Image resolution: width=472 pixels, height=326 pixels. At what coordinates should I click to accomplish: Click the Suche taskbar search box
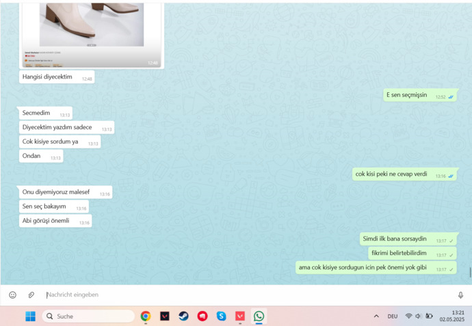point(88,316)
